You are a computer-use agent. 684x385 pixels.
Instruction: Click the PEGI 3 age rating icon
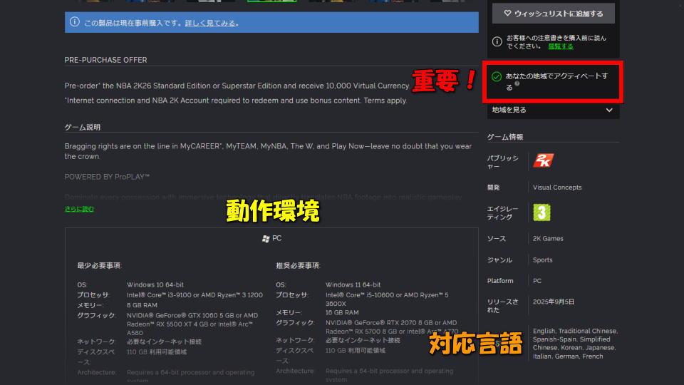point(541,212)
